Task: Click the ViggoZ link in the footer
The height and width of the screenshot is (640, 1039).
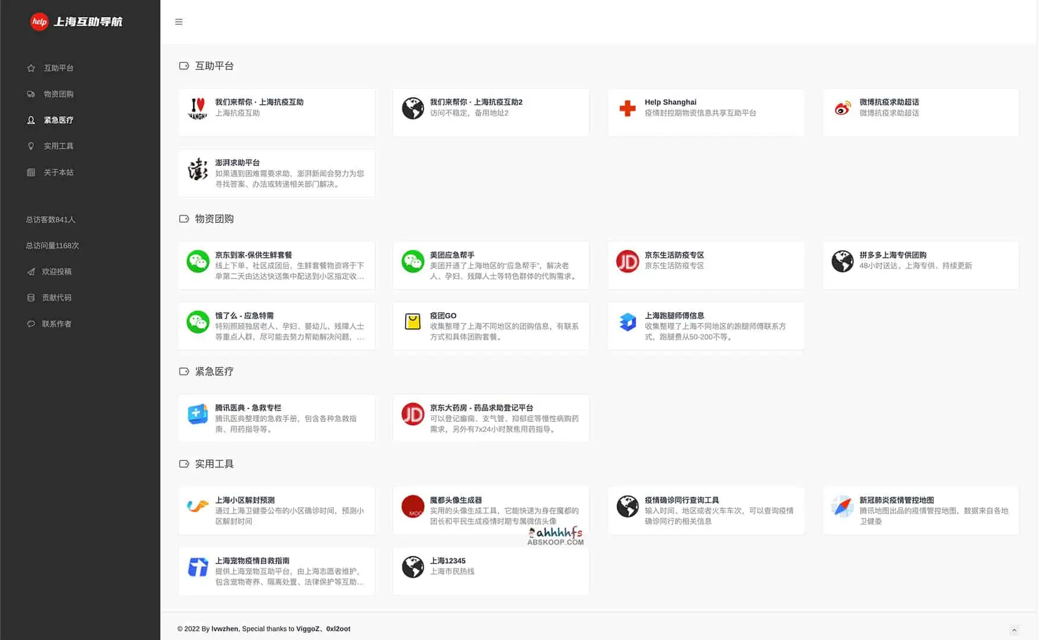Action: point(307,629)
